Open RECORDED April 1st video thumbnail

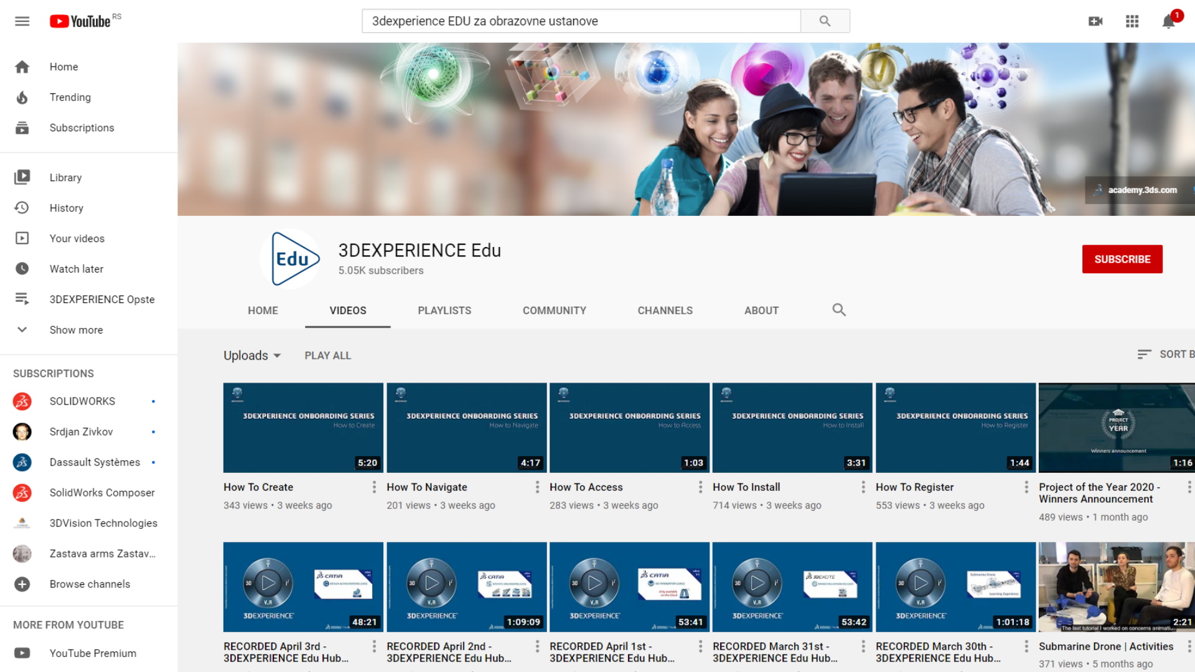(629, 587)
